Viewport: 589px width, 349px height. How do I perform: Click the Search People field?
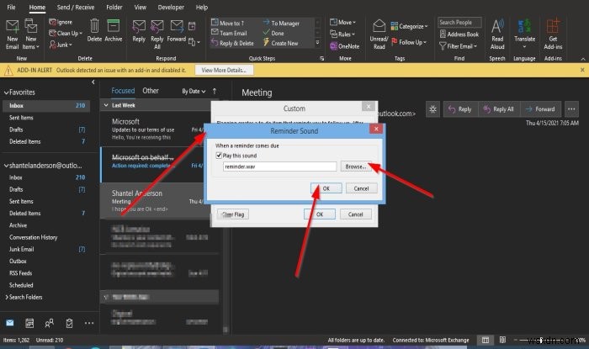pos(459,22)
